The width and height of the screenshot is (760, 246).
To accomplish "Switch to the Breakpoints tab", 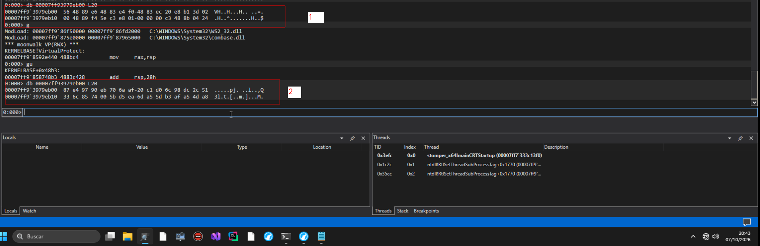I will [426, 211].
